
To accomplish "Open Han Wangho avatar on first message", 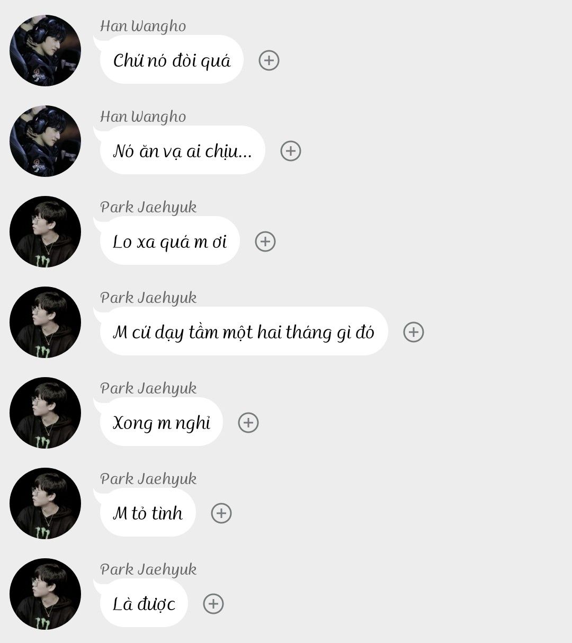I will (45, 50).
